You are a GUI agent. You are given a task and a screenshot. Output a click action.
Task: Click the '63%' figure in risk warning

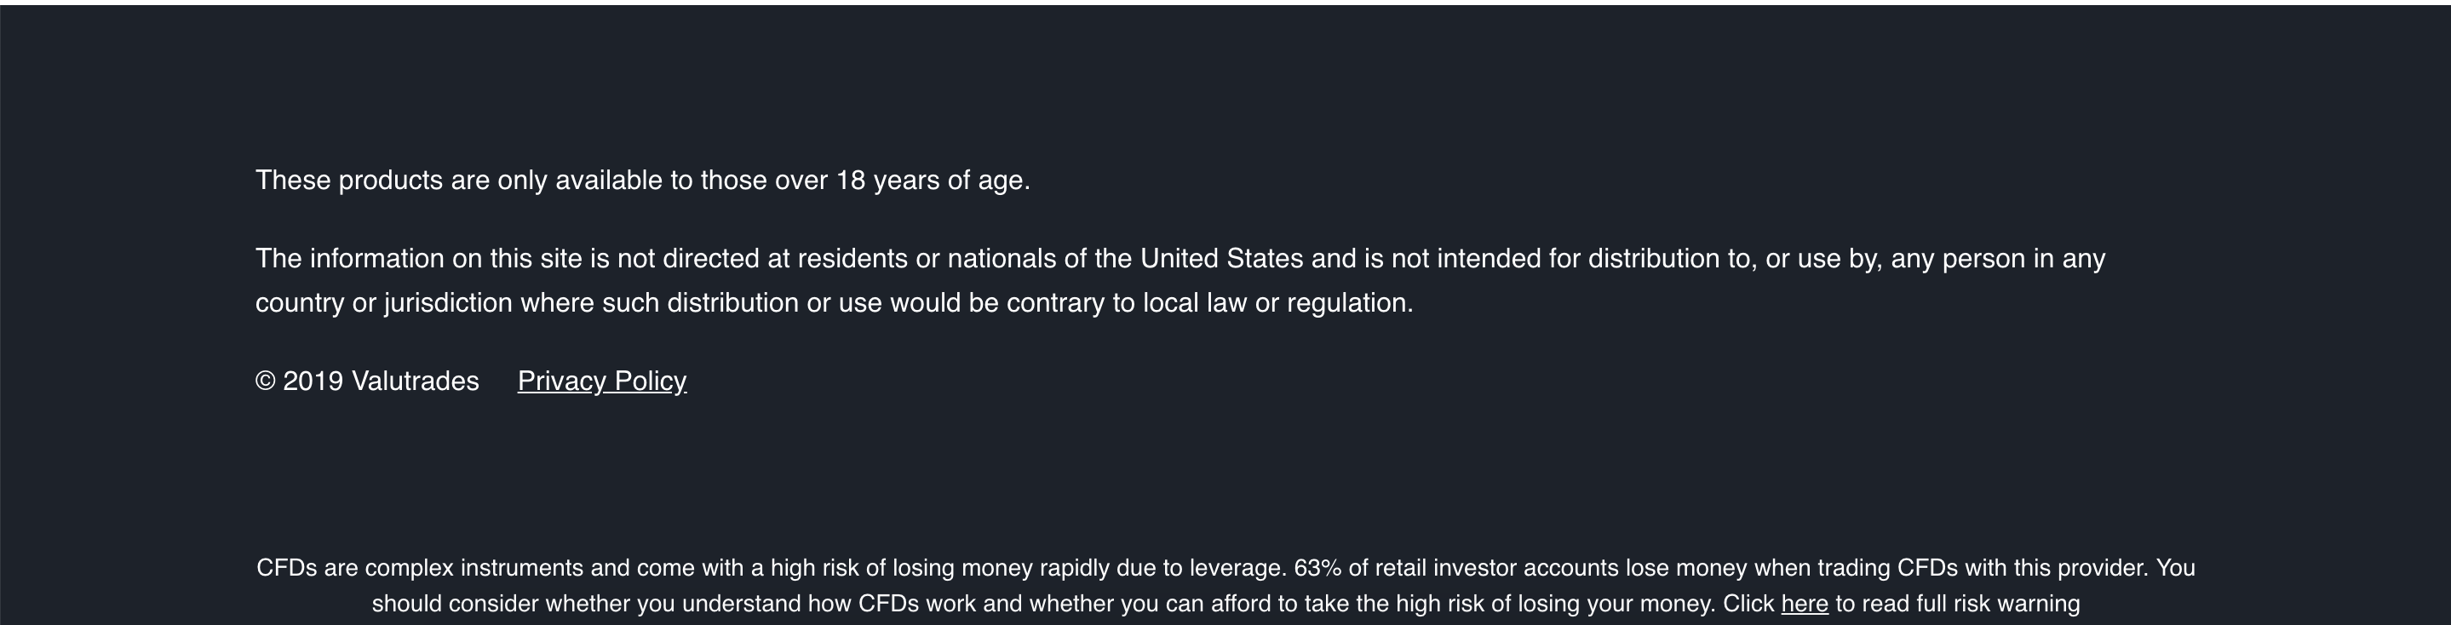click(1317, 568)
